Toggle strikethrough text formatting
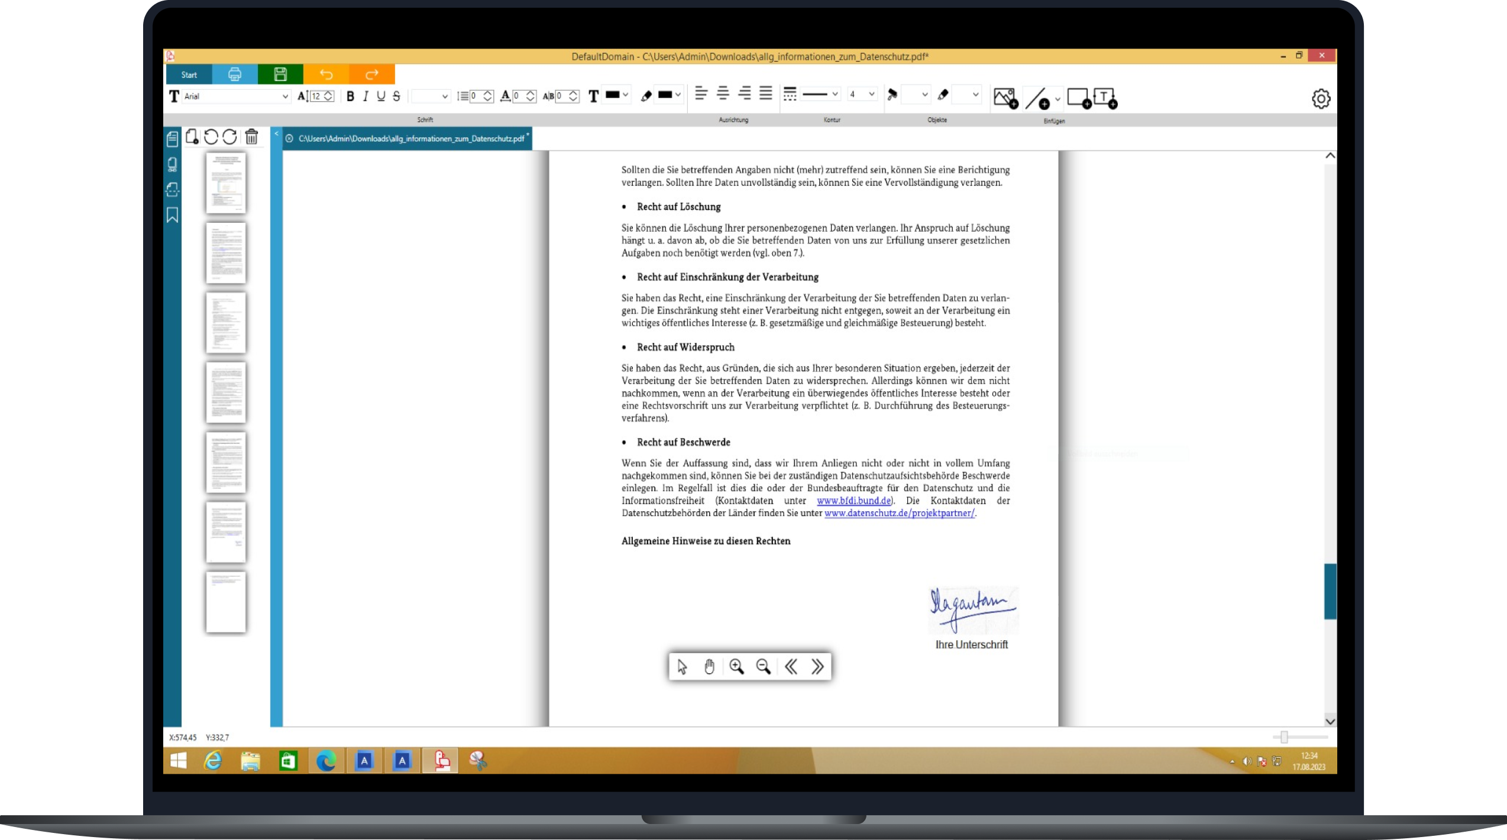This screenshot has height=840, width=1507. pos(396,96)
